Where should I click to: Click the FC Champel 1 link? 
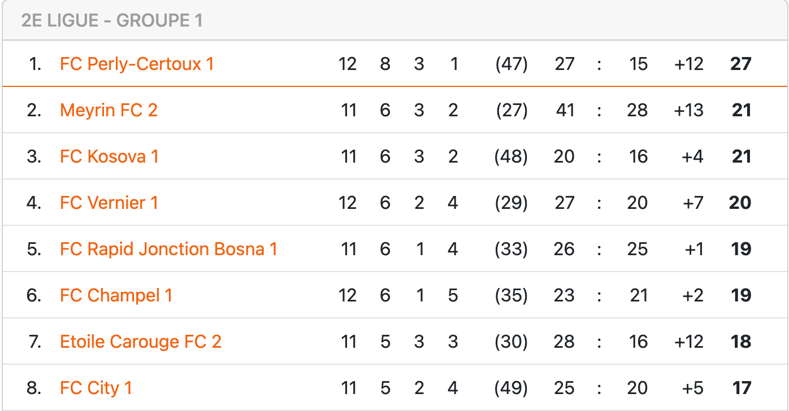coord(116,295)
